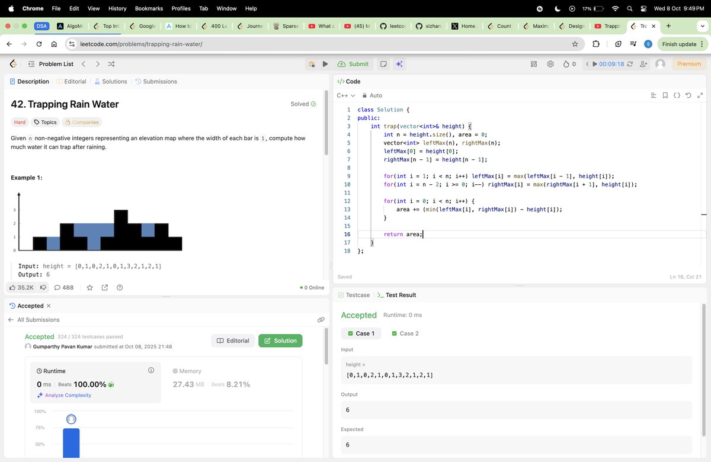Click the curly braces snippet icon

pyautogui.click(x=677, y=95)
